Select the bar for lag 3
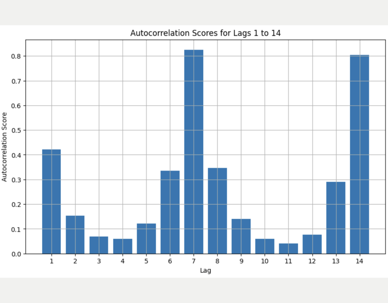This screenshot has height=303, width=388. [x=99, y=245]
